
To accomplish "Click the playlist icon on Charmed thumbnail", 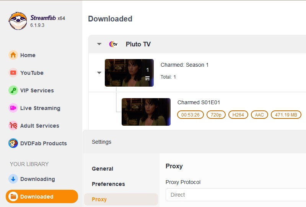I will [147, 78].
